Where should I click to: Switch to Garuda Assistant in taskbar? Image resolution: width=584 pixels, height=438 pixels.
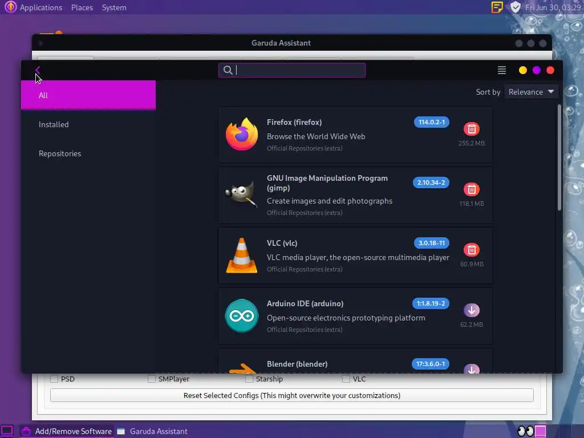pos(153,431)
